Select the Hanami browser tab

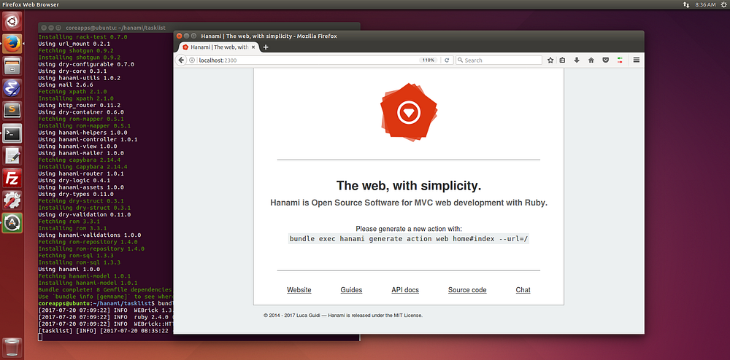218,47
